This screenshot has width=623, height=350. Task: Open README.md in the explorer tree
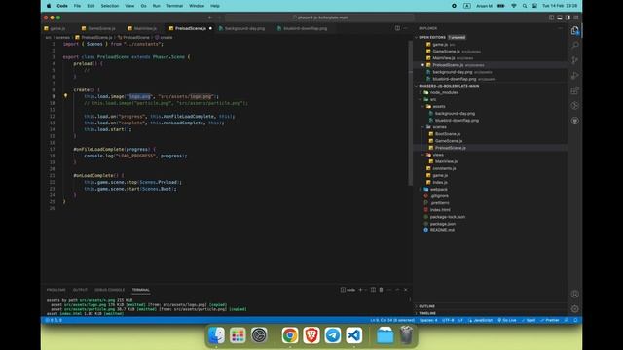(x=442, y=230)
